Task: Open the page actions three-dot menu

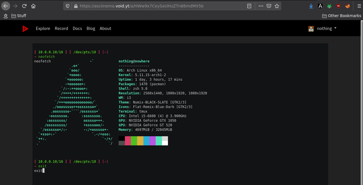Action: click(x=261, y=6)
